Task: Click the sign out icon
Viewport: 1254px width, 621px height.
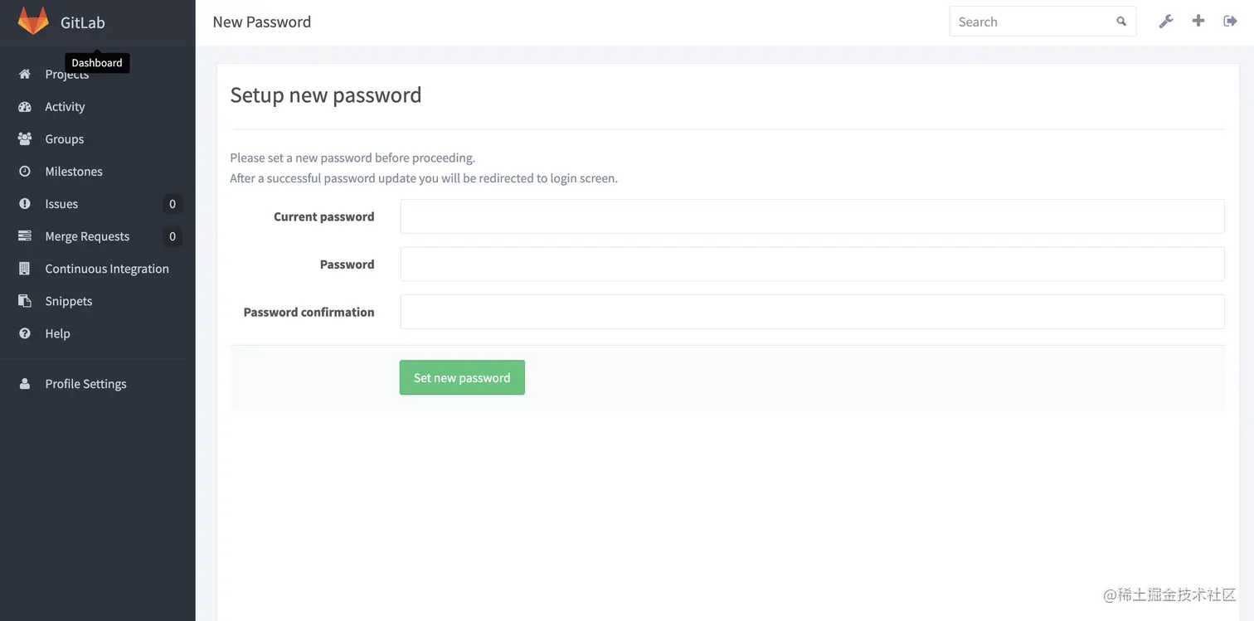Action: [x=1230, y=21]
